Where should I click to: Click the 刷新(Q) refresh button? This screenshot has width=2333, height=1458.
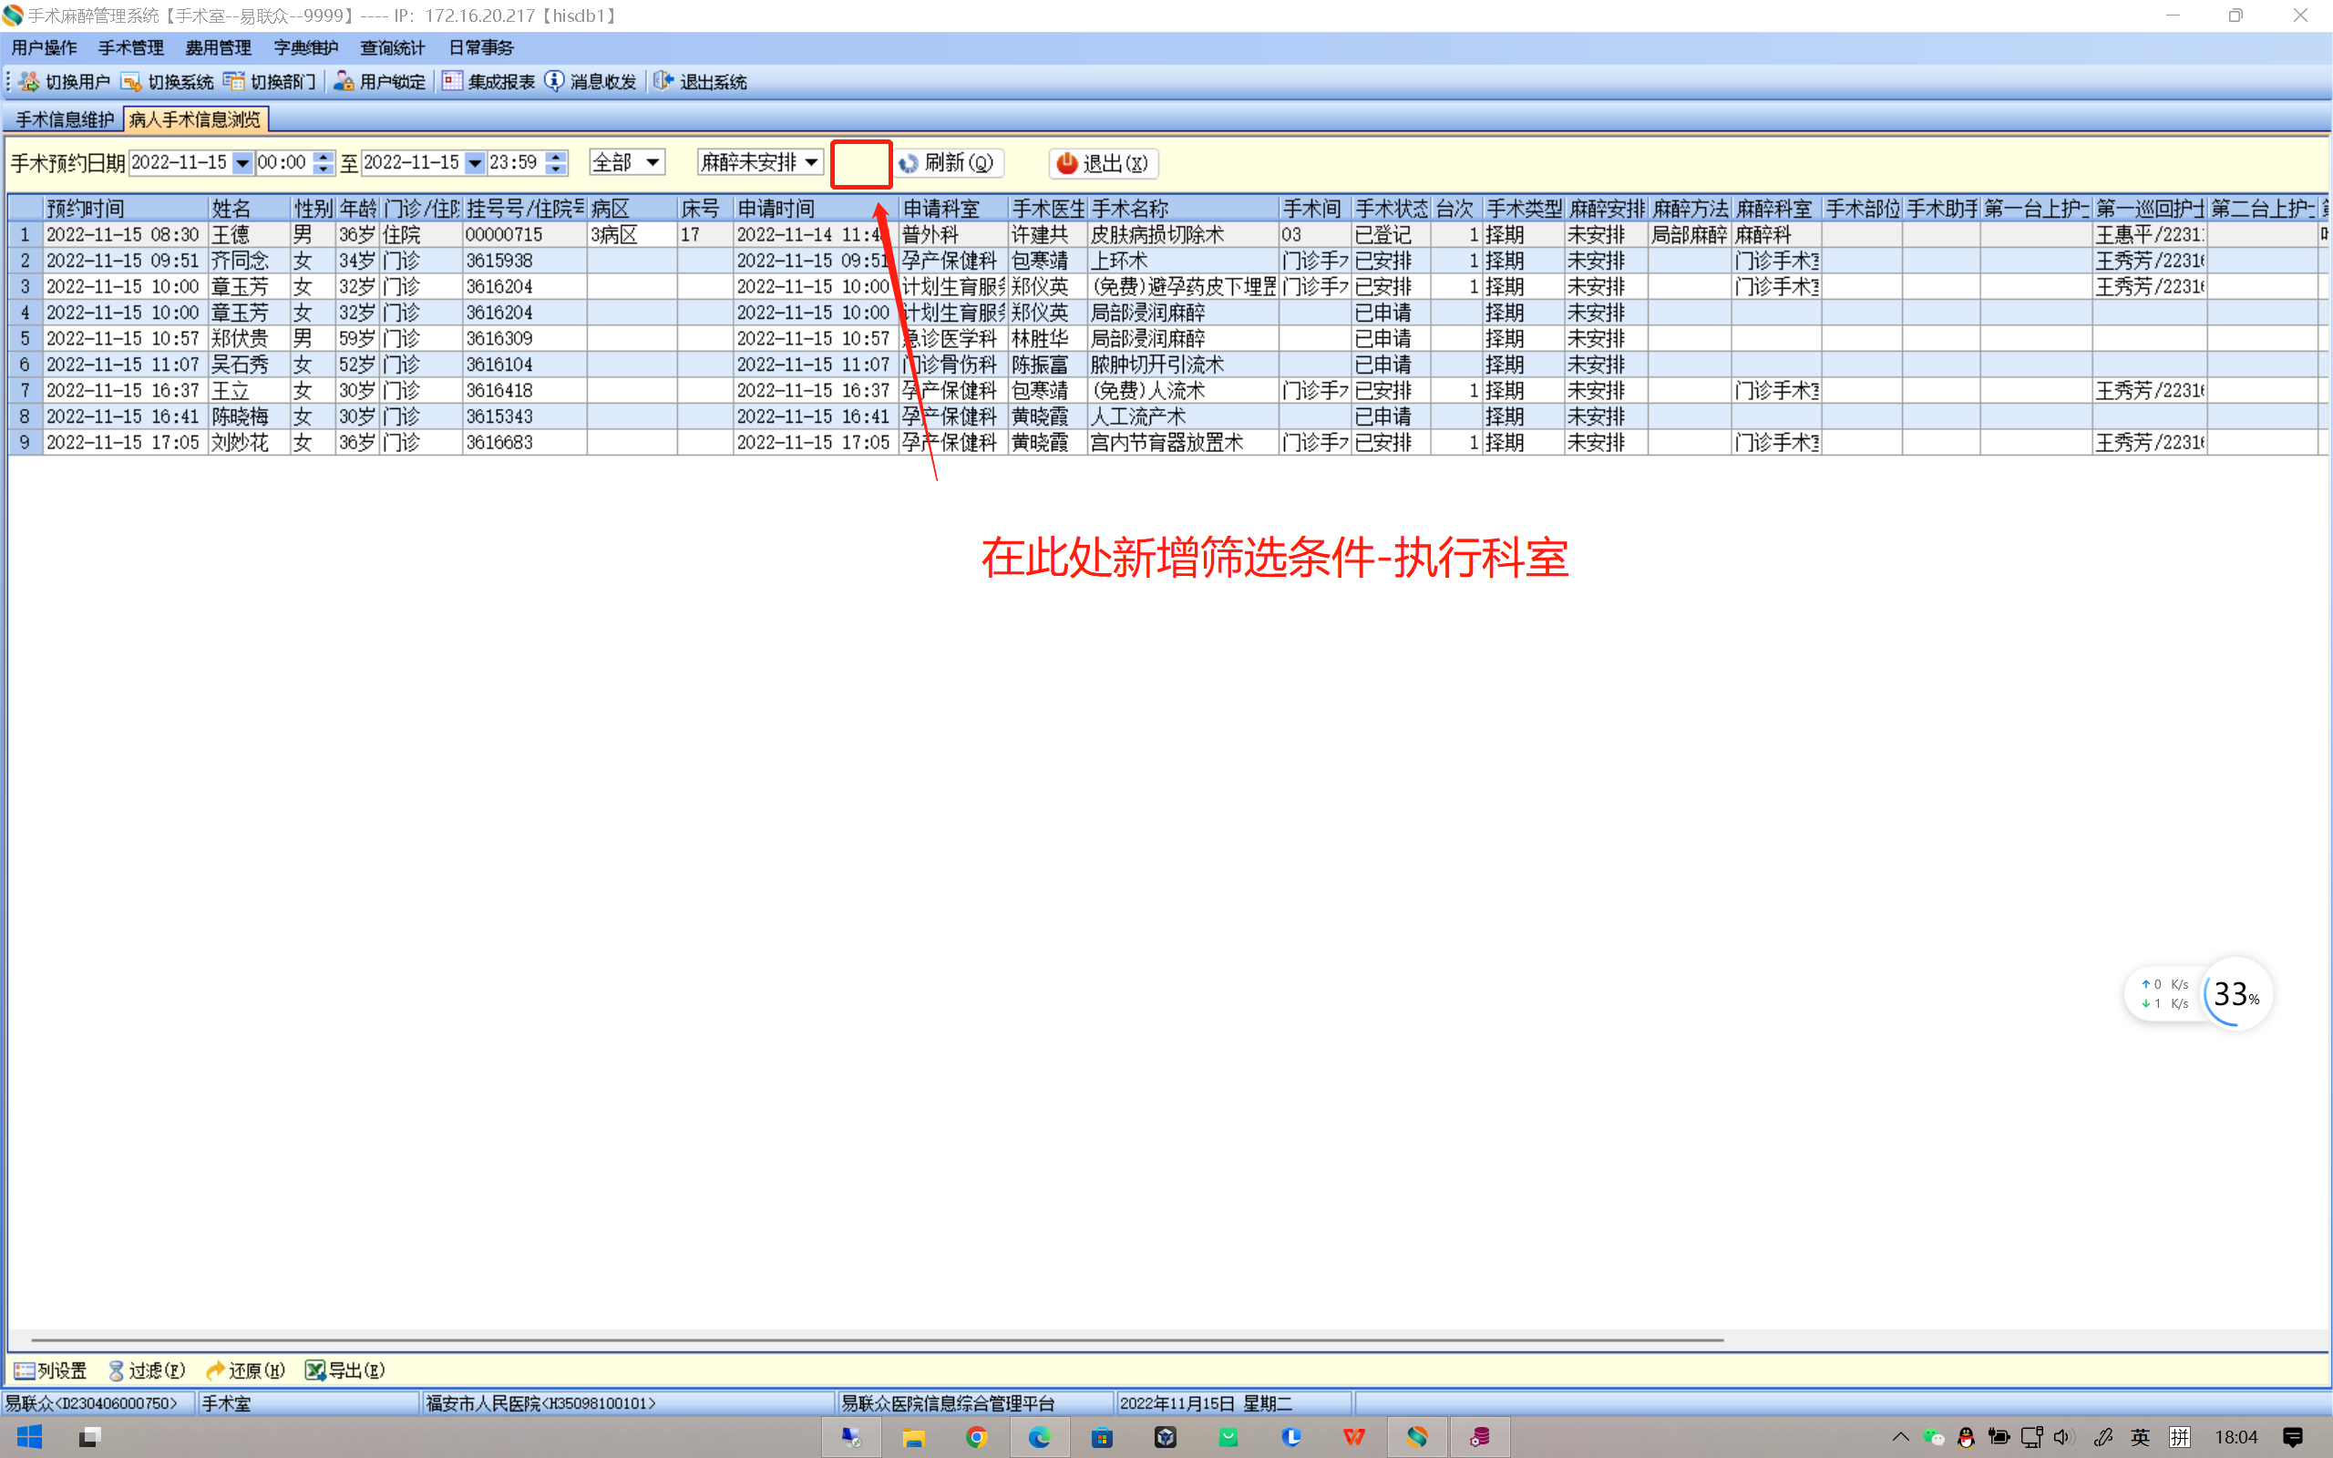[x=949, y=163]
